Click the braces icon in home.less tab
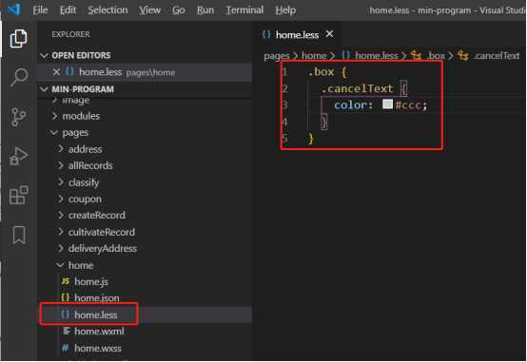The height and width of the screenshot is (362, 527). click(266, 34)
